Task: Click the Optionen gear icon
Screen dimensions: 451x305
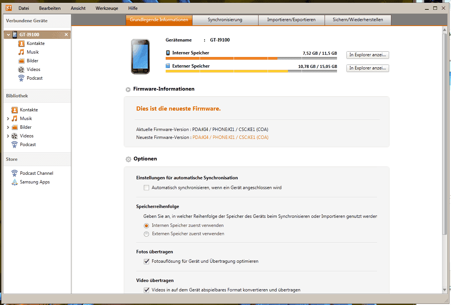Action: point(128,159)
